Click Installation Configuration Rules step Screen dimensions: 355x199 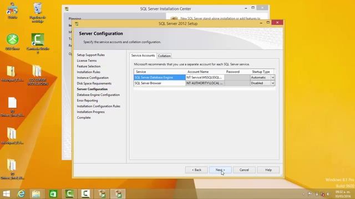pos(99,106)
